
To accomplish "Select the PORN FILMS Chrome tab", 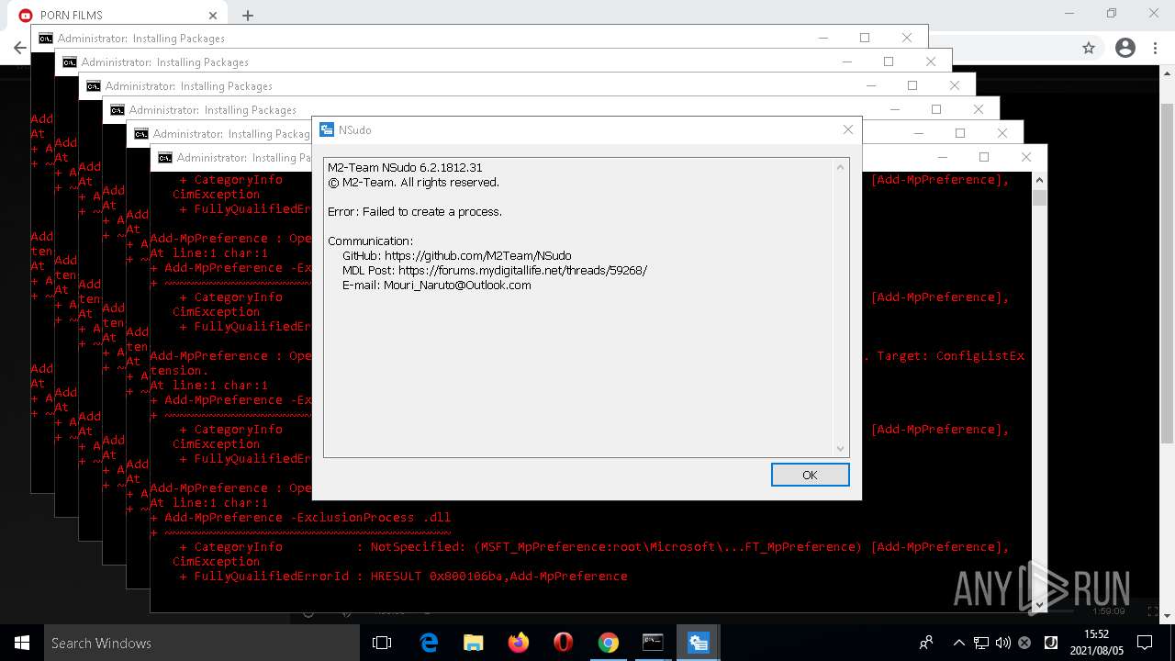I will (119, 16).
